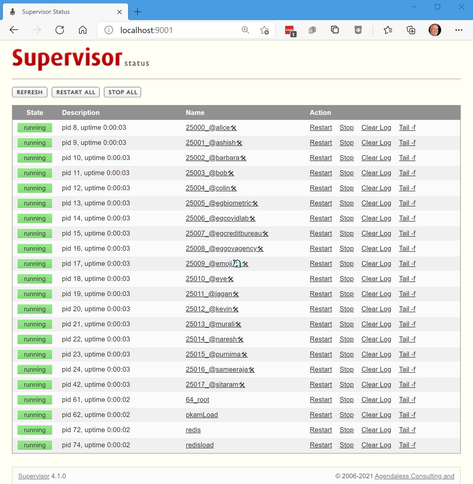Open the 25001_@ashish process link

pos(214,143)
